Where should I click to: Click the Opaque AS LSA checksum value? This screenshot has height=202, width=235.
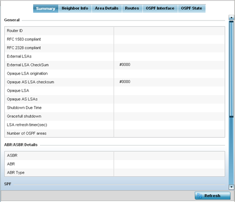(125, 82)
